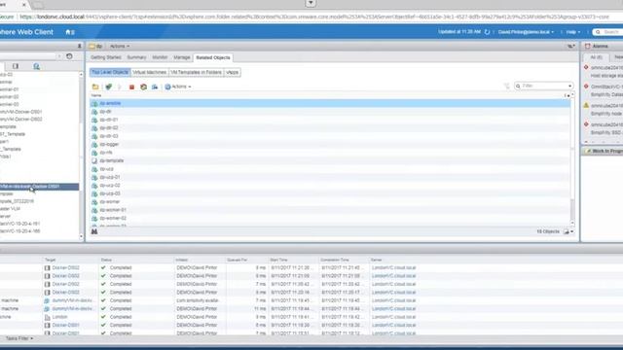Migrate VM toolbar icon

pyautogui.click(x=155, y=87)
